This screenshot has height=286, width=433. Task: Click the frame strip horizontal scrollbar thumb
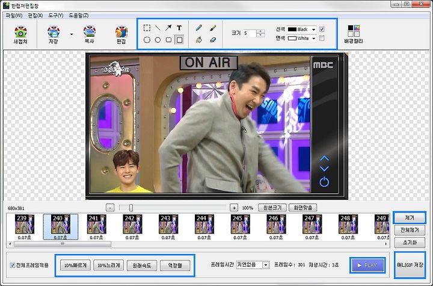pyautogui.click(x=63, y=244)
